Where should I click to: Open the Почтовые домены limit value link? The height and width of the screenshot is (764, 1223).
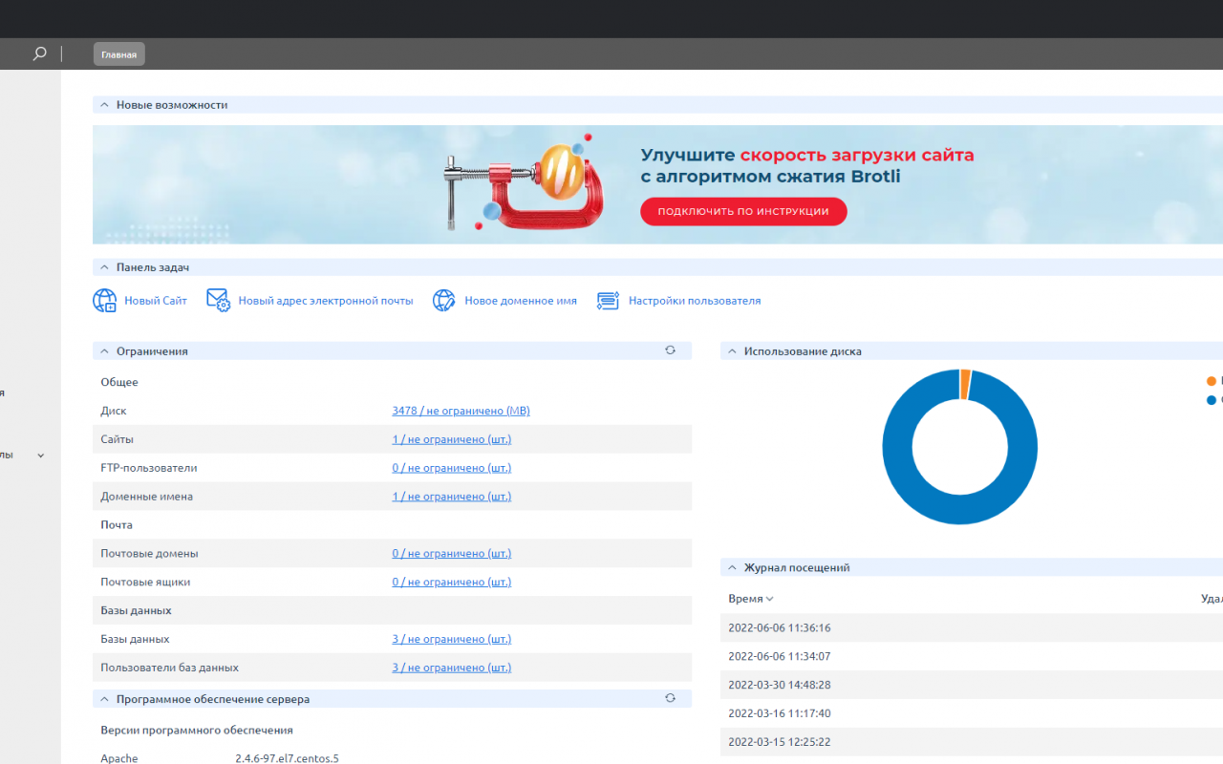click(452, 553)
